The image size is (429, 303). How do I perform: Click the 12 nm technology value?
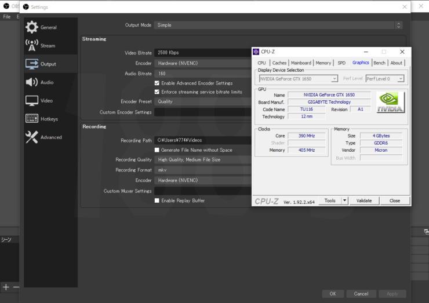[x=307, y=116]
